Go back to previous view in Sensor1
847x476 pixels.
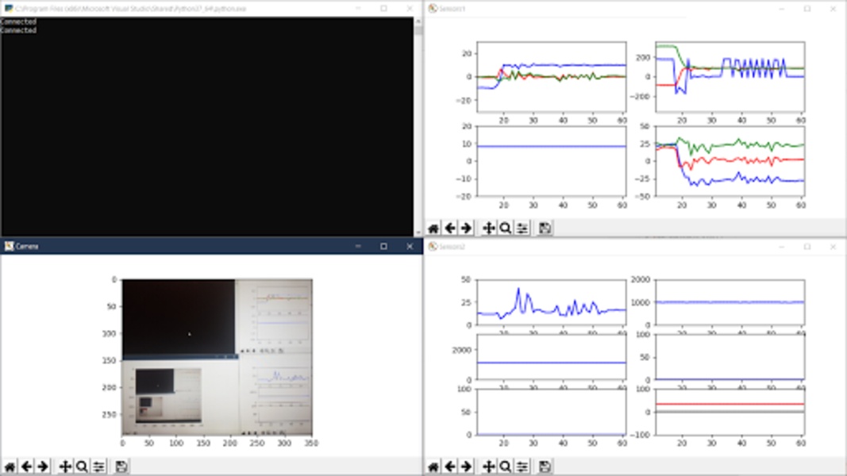coord(450,228)
